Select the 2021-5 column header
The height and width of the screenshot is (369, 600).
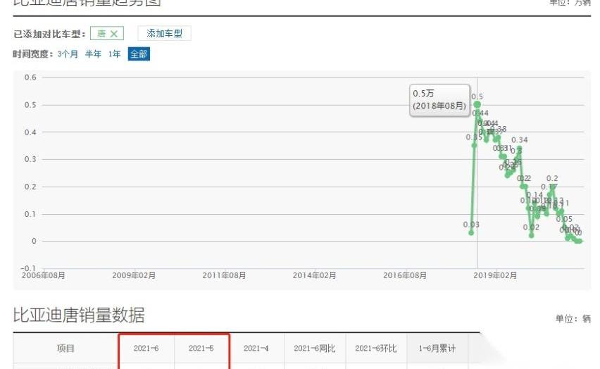coord(201,349)
